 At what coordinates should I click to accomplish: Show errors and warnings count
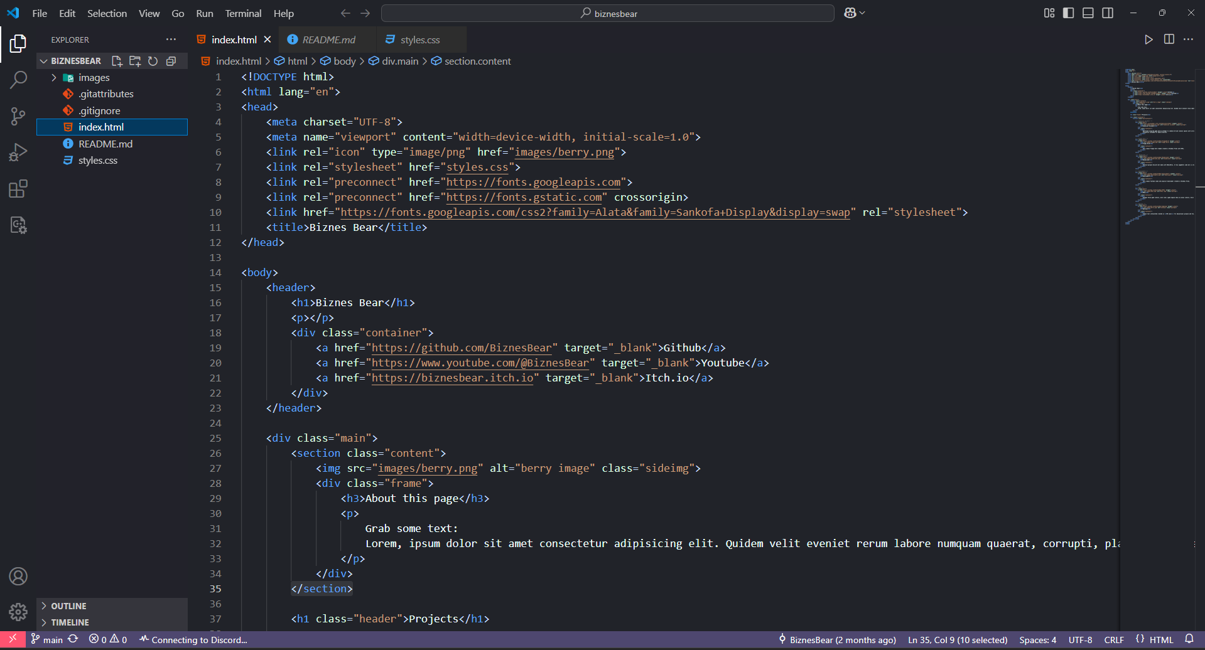(108, 639)
